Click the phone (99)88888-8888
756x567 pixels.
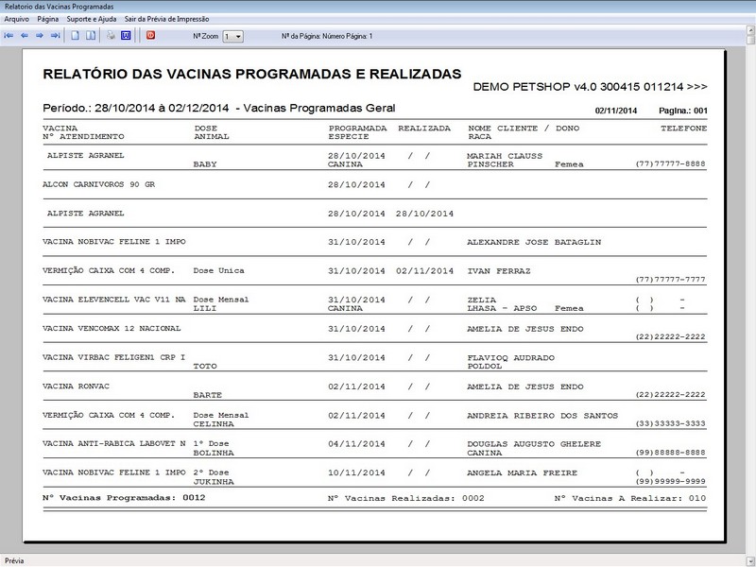(x=670, y=453)
